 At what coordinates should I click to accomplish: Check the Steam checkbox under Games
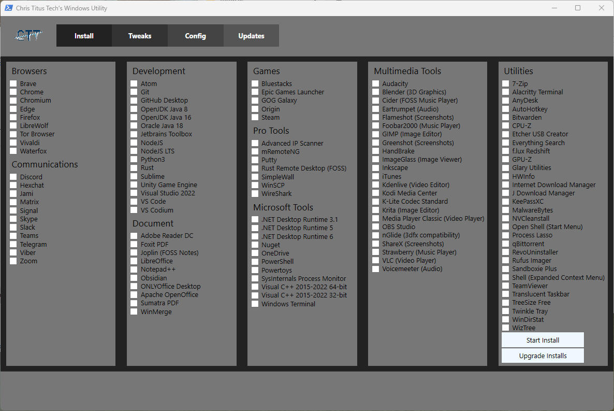255,117
